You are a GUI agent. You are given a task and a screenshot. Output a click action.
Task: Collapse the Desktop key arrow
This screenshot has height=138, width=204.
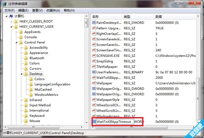[21, 74]
